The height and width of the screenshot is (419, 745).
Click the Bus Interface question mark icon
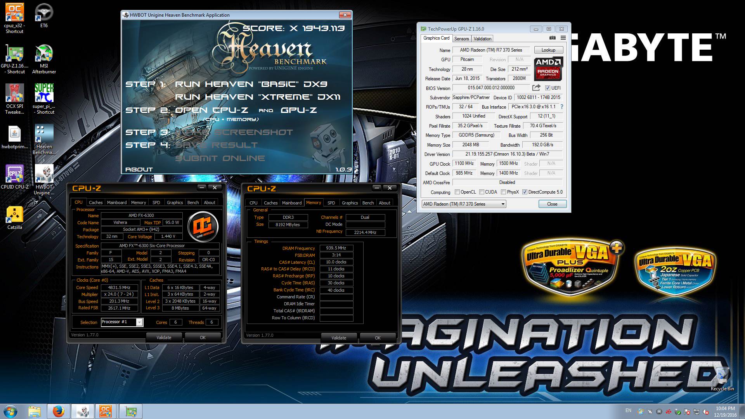(561, 107)
